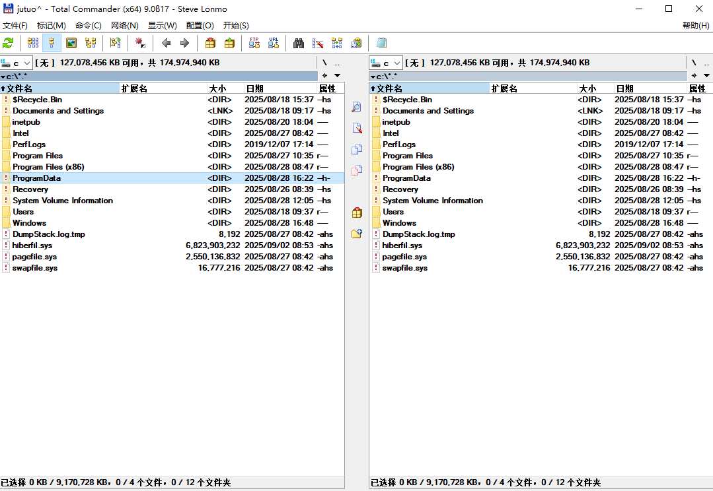Image resolution: width=713 pixels, height=491 pixels.
Task: Sort left panel by 大小 column header
Action: 225,88
